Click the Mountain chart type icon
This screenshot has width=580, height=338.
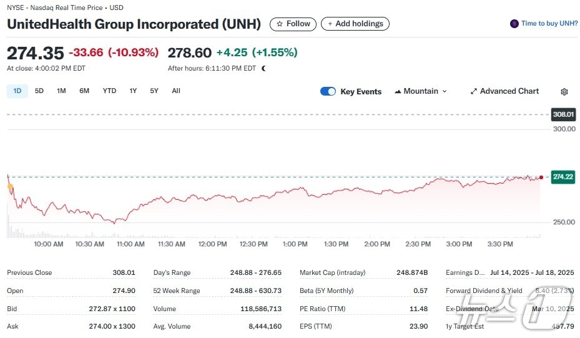pos(398,91)
